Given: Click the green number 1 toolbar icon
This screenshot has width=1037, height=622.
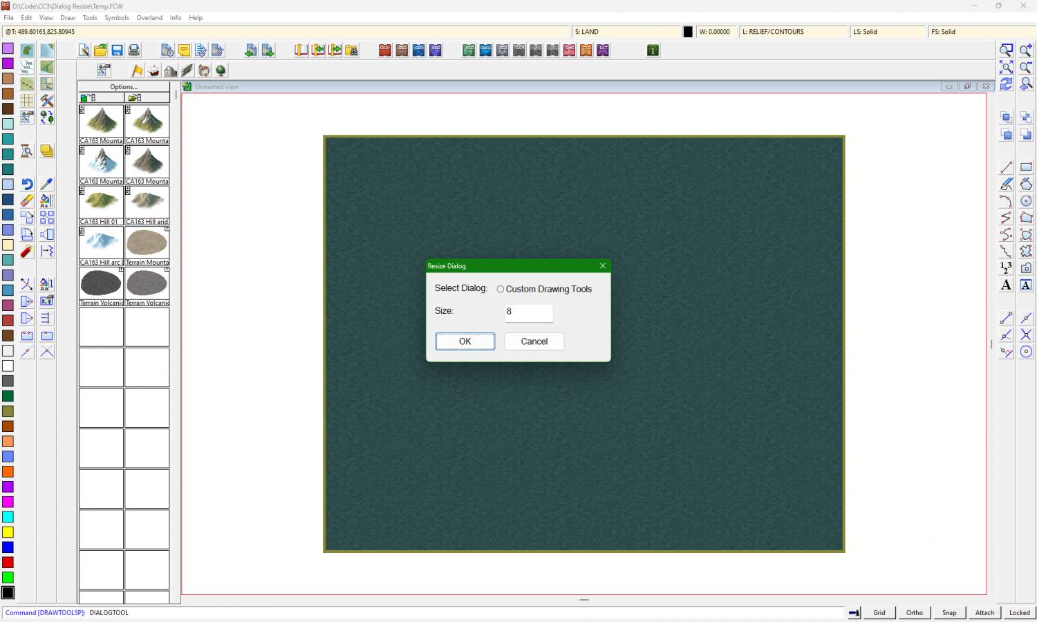Looking at the screenshot, I should pyautogui.click(x=653, y=50).
